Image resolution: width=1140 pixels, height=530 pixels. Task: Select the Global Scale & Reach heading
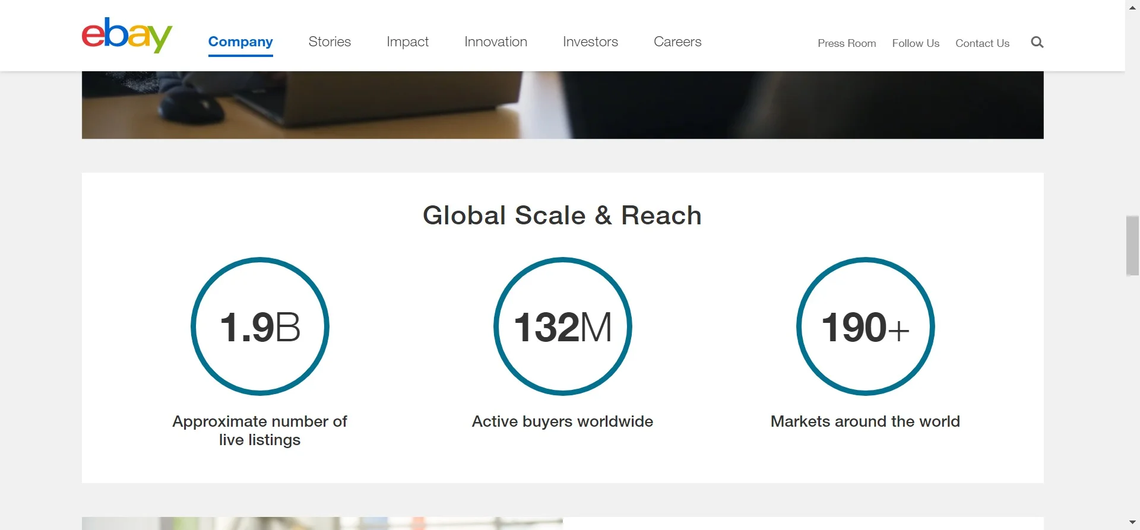pyautogui.click(x=562, y=215)
